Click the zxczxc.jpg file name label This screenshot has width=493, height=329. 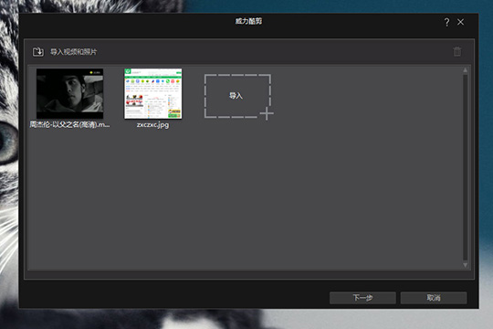click(x=152, y=125)
